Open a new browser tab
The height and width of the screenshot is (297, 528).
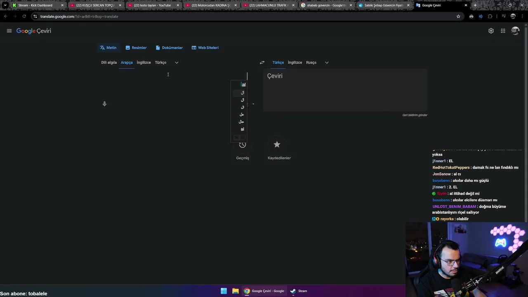pyautogui.click(x=475, y=5)
